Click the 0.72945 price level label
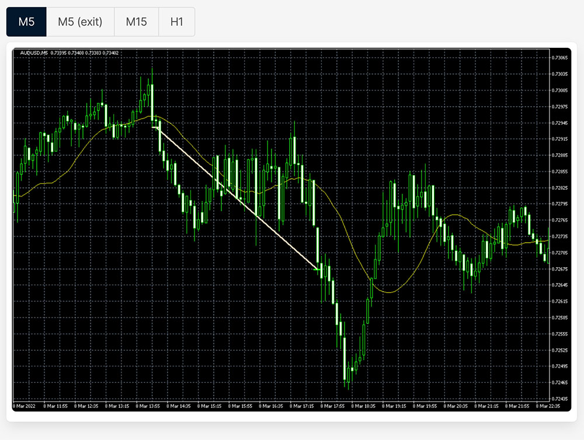The width and height of the screenshot is (584, 440). pos(559,123)
